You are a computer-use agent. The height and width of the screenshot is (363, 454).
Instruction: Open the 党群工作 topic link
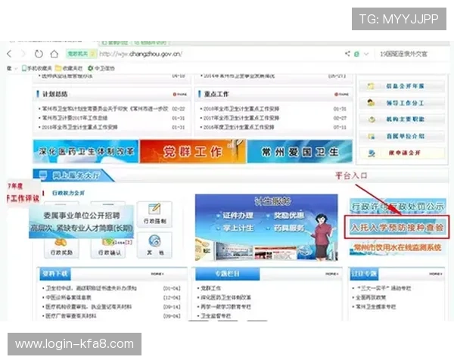tap(211, 288)
